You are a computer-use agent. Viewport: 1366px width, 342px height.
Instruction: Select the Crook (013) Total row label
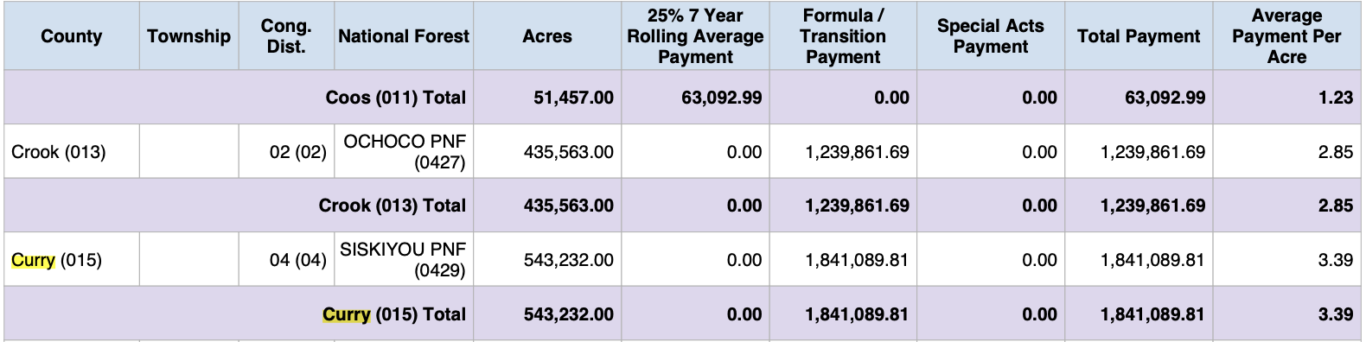point(393,206)
